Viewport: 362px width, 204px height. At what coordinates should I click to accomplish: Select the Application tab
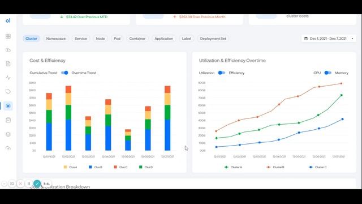(164, 39)
